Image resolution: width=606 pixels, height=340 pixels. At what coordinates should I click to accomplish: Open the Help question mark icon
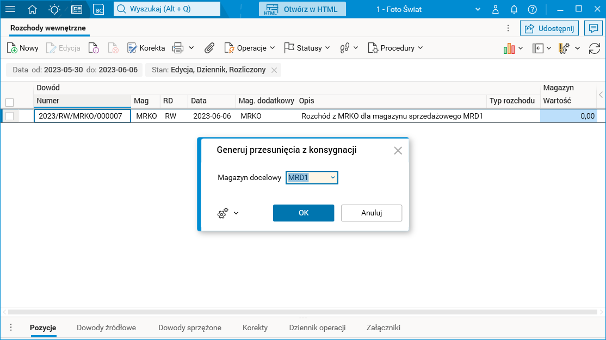[x=532, y=9]
